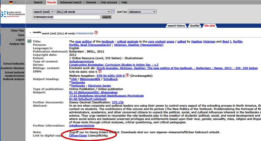Image resolution: width=261 pixels, height=141 pixels.
Task: Open the Druck-Ausgabe Hickman link
Action: click(x=177, y=68)
